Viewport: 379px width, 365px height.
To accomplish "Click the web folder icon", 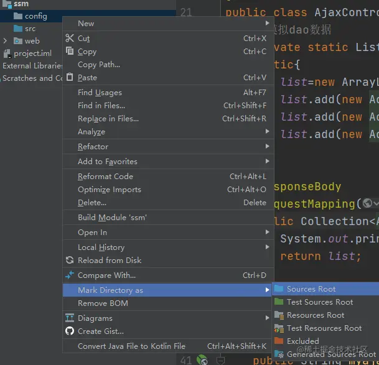I will coord(18,41).
